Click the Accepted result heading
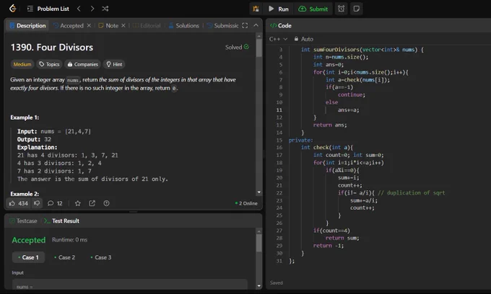The image size is (491, 294). 28,240
